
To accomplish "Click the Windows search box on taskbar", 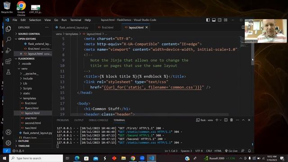I will (36, 158).
